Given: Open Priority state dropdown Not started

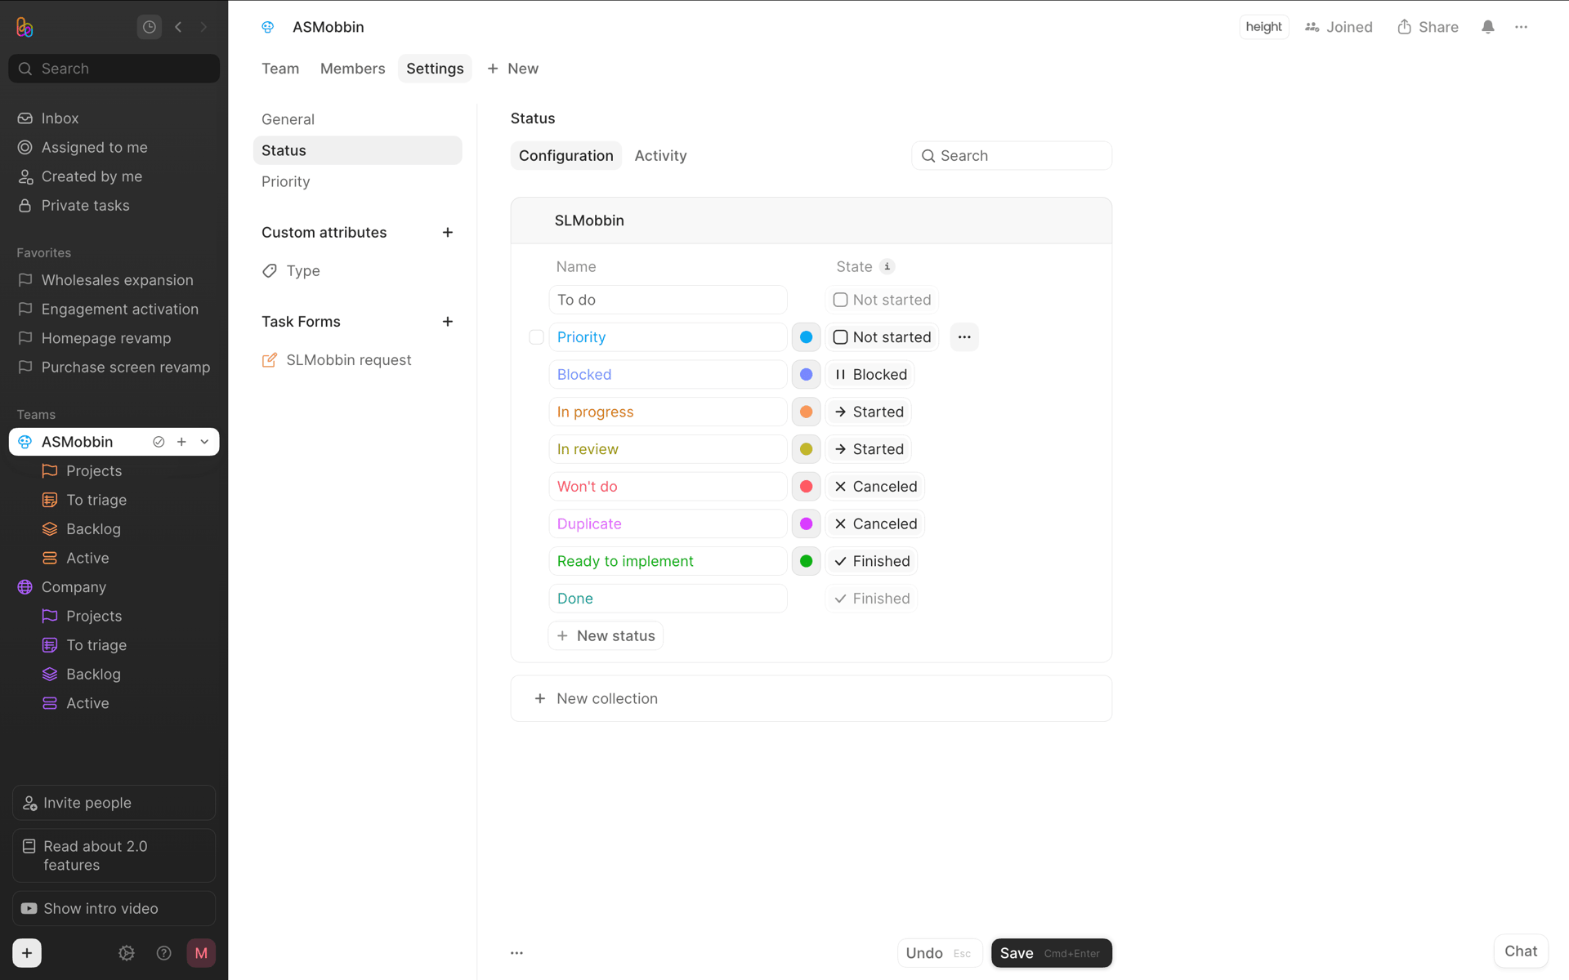Looking at the screenshot, I should click(882, 337).
